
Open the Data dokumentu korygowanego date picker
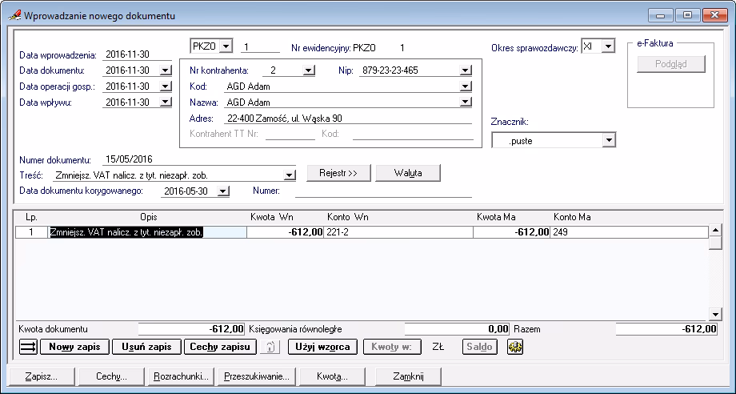pos(223,191)
